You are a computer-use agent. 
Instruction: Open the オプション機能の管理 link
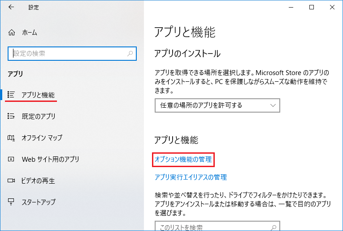(x=183, y=159)
